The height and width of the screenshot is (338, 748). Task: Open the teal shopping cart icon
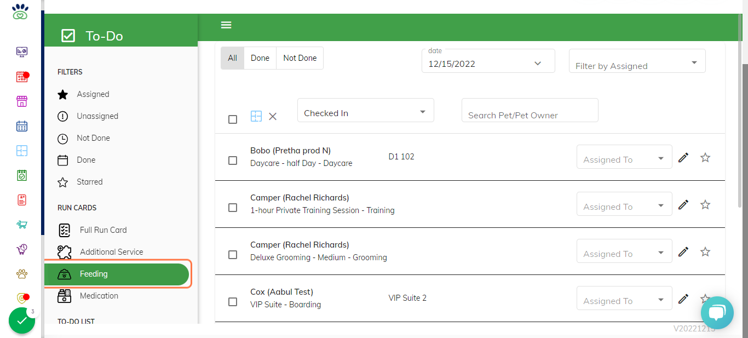[x=21, y=225]
